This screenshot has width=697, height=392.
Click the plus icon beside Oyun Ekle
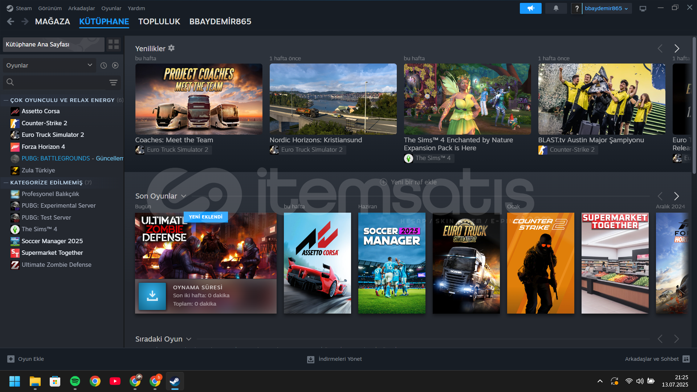tap(11, 359)
